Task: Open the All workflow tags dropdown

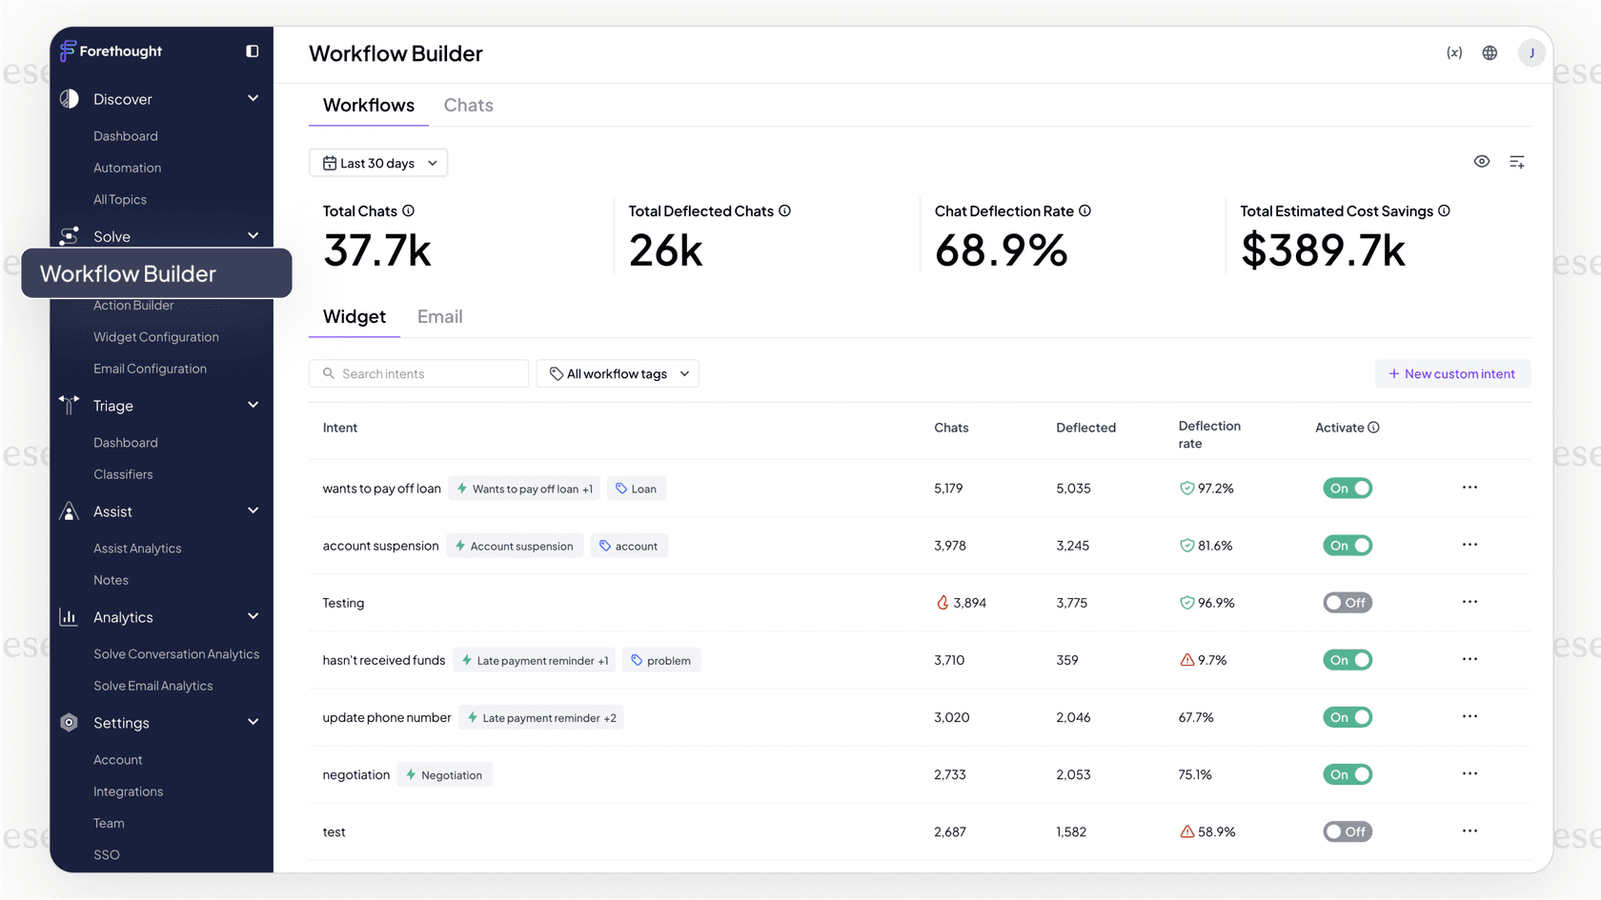Action: [x=617, y=372]
